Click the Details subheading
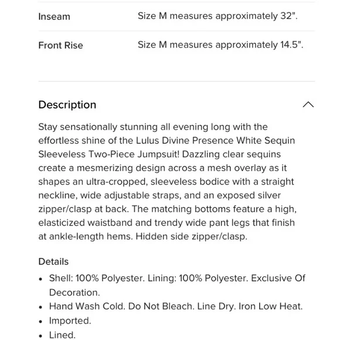The image size is (340, 340). (53, 261)
